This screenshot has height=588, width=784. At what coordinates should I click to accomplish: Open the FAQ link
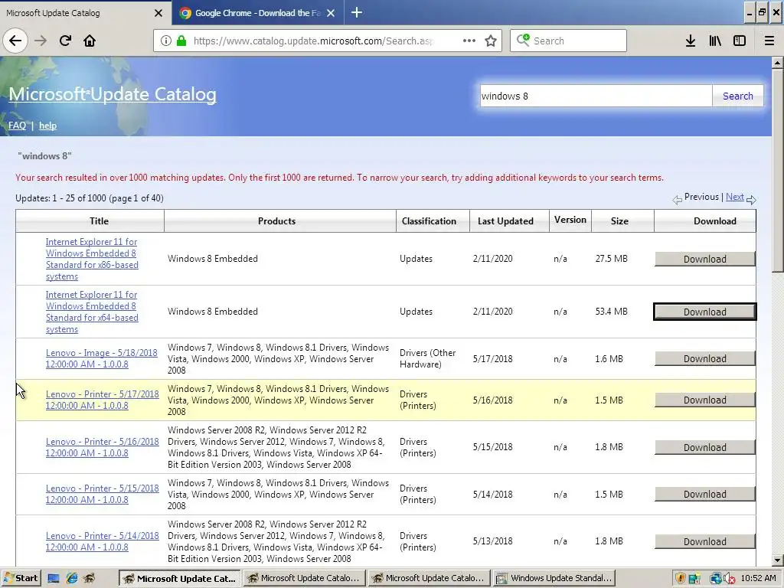click(x=17, y=126)
